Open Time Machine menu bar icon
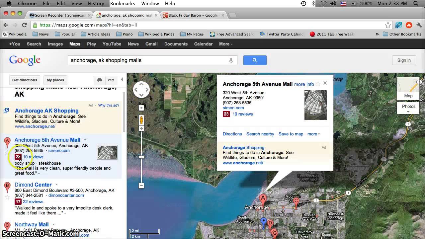 point(303,4)
